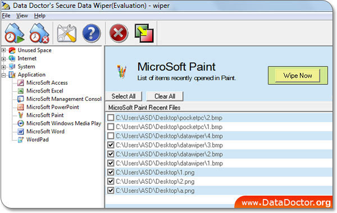
Task: Open the View menu
Action: (22, 16)
